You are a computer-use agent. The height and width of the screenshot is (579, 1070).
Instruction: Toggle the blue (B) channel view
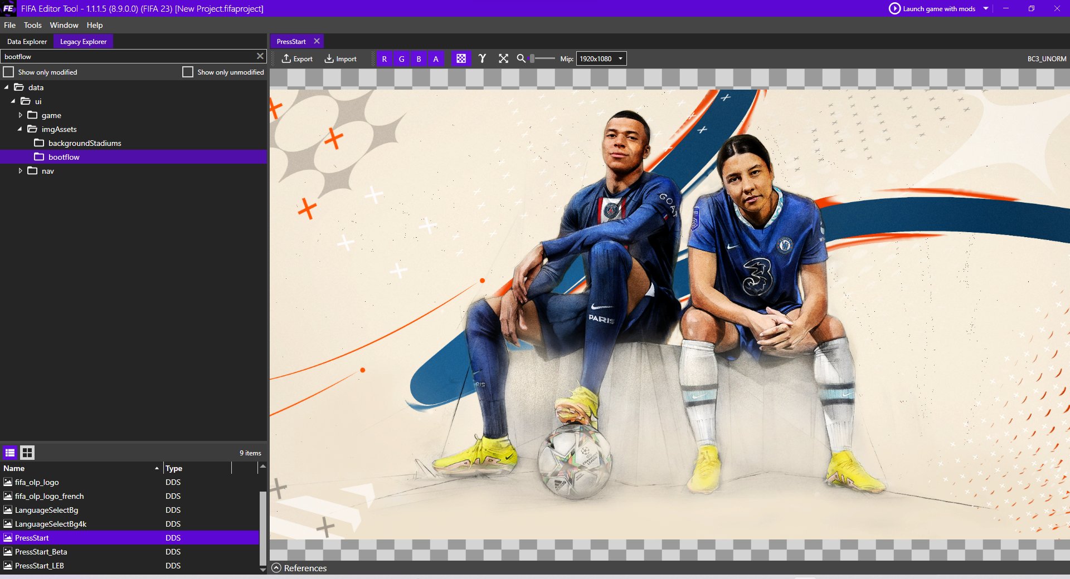click(x=419, y=58)
